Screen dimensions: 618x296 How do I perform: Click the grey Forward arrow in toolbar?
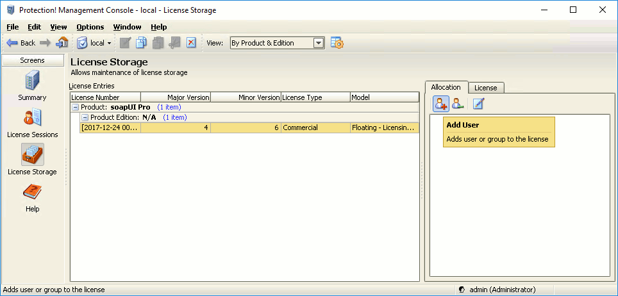coord(46,43)
